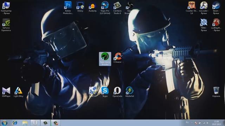This screenshot has width=225, height=126.
Task: Launch the Steam desktop shortcut
Action: coord(216,8)
